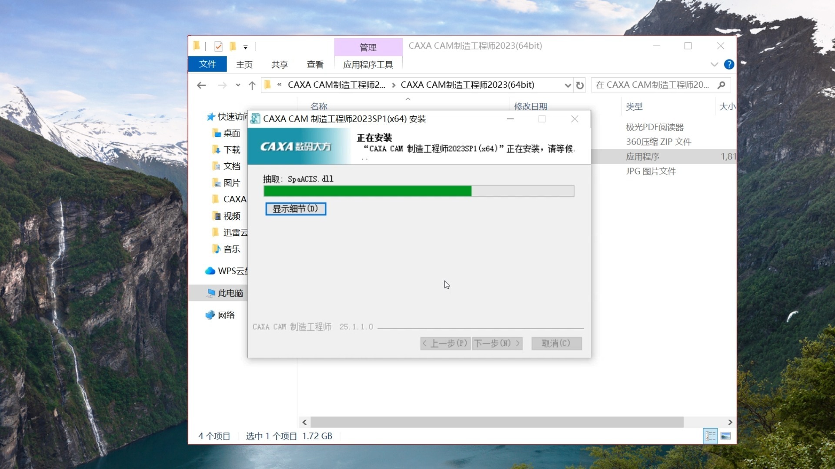Open the CAXA folder in navigation pane
This screenshot has height=469, width=835.
pyautogui.click(x=229, y=199)
